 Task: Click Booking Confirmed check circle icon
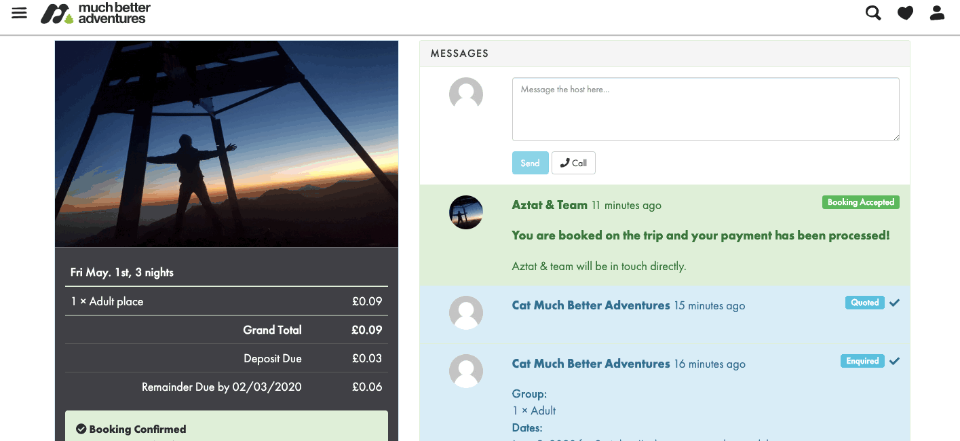click(81, 429)
